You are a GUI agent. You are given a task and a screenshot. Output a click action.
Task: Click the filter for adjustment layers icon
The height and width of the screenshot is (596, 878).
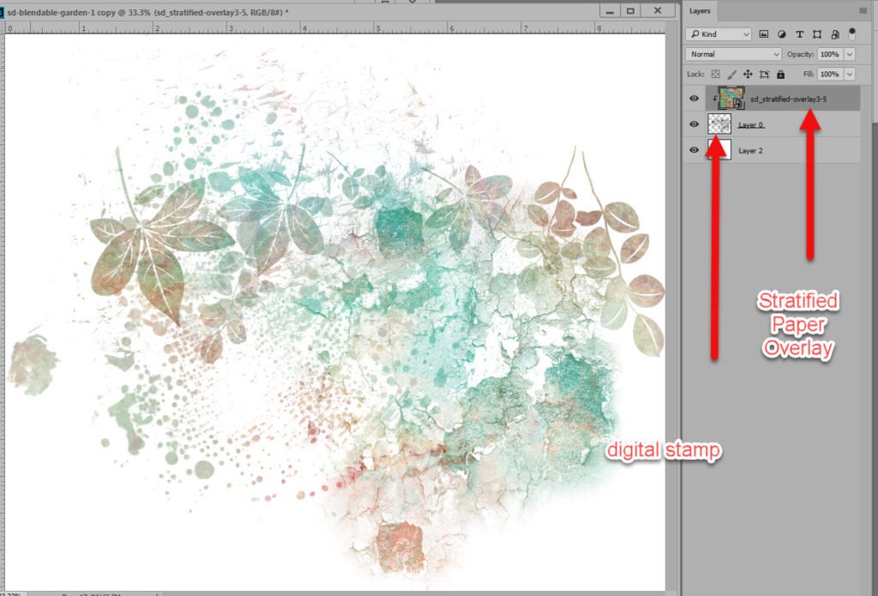click(x=782, y=34)
